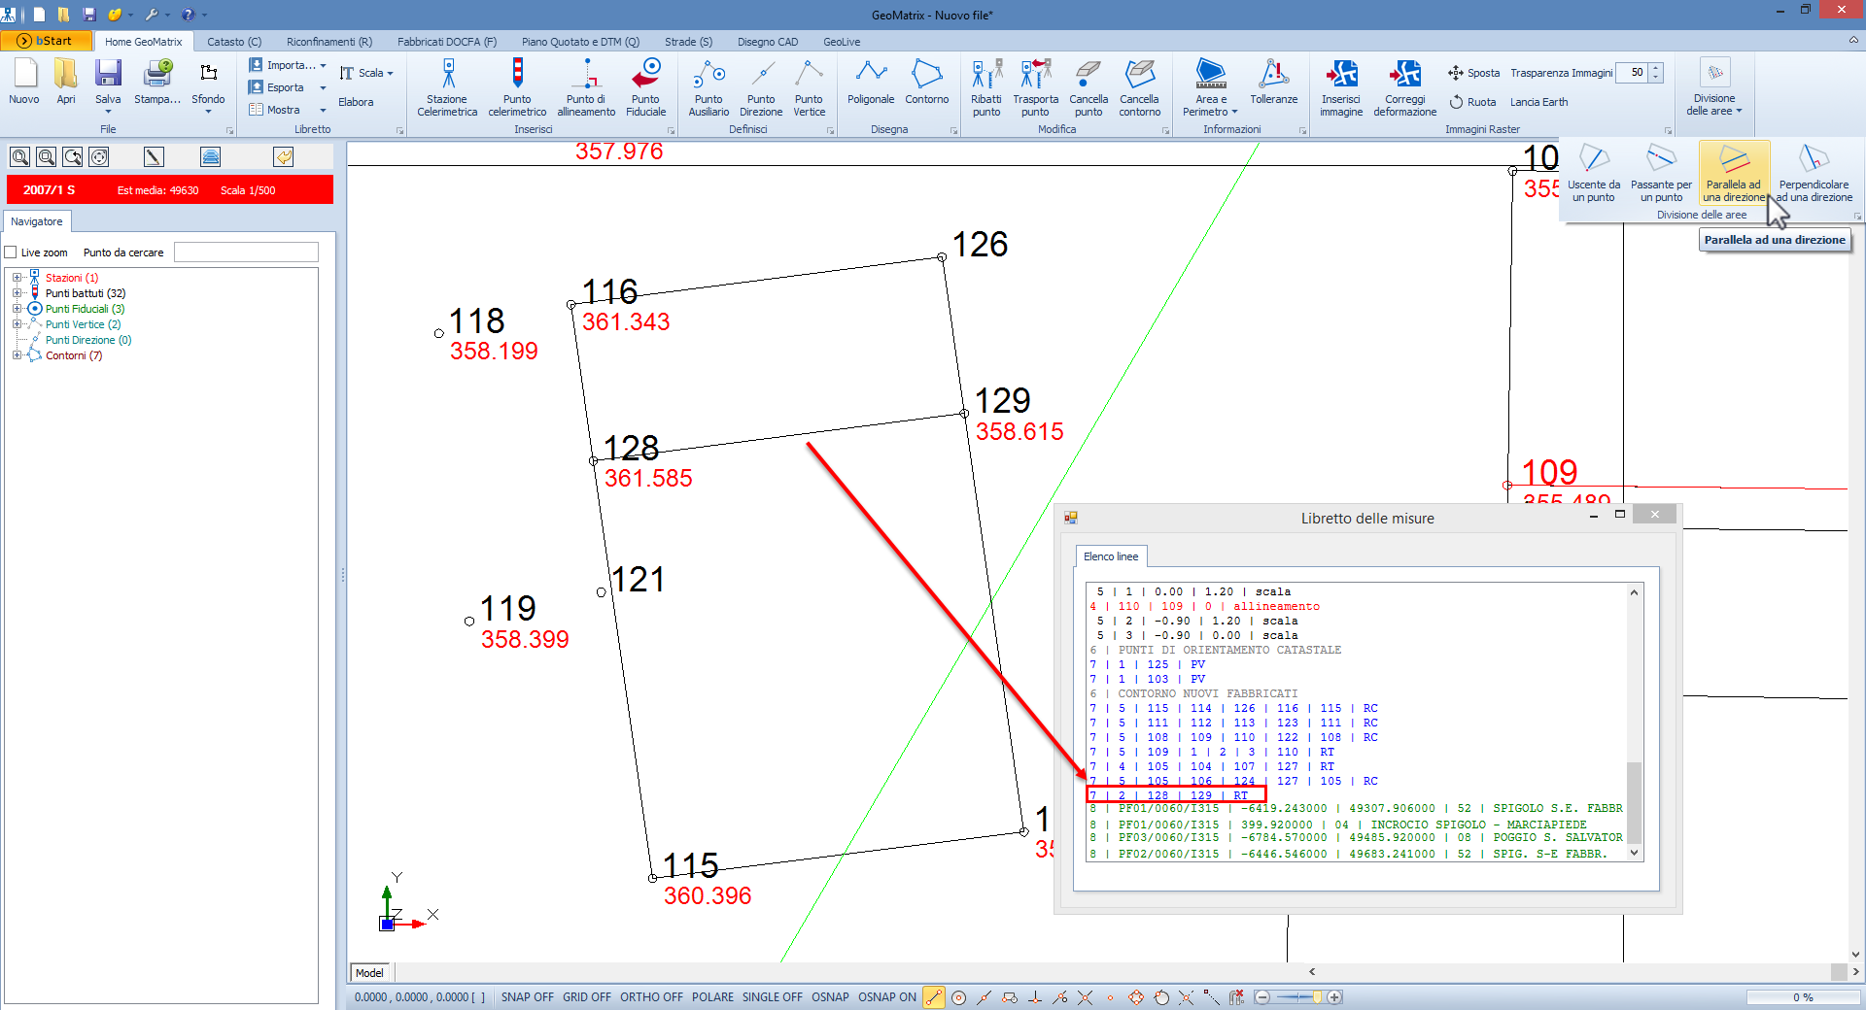The height and width of the screenshot is (1010, 1866).
Task: Expand the Stazioni (1) tree node
Action: pos(17,278)
